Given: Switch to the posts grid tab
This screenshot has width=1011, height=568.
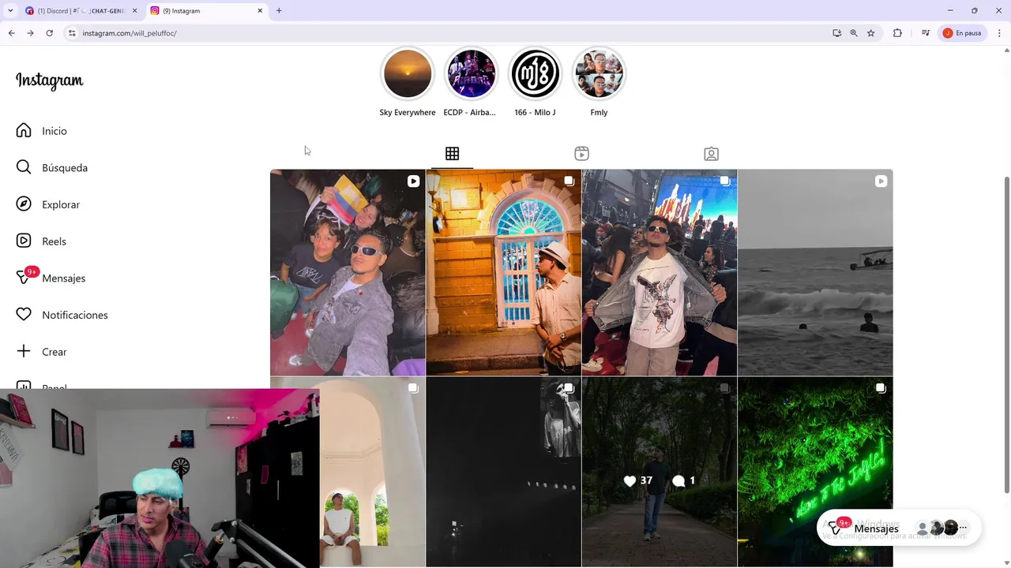Looking at the screenshot, I should [452, 154].
